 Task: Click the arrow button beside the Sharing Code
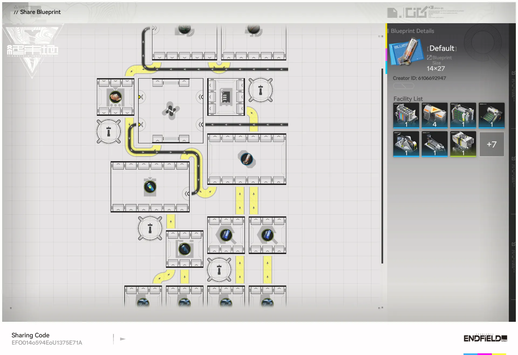pos(123,339)
